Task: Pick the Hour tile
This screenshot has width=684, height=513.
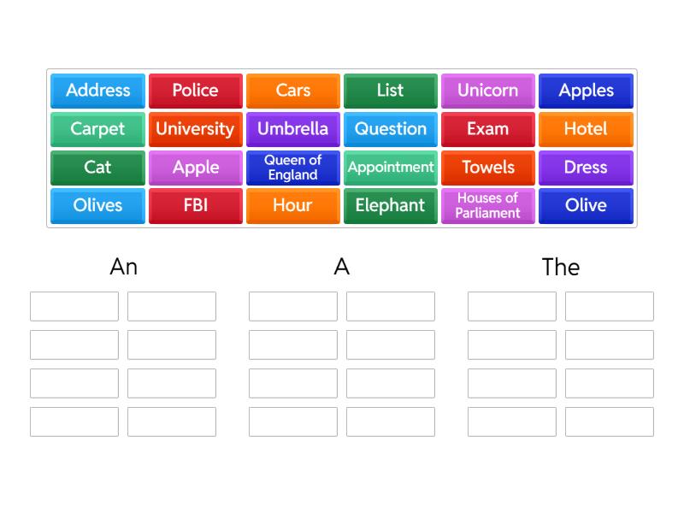Action: (292, 206)
